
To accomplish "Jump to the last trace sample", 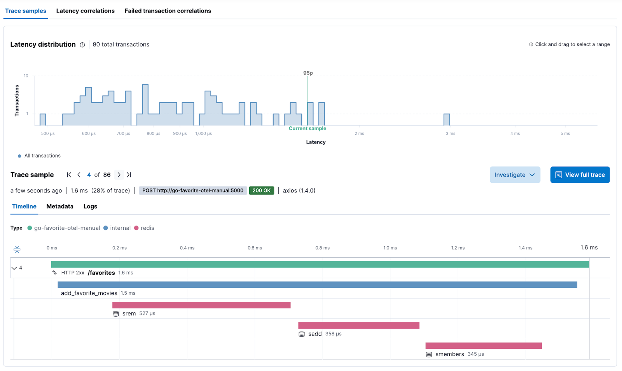I will pyautogui.click(x=129, y=175).
